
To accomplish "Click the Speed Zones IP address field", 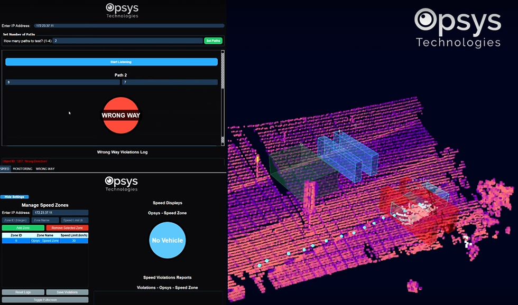I will tap(60, 213).
